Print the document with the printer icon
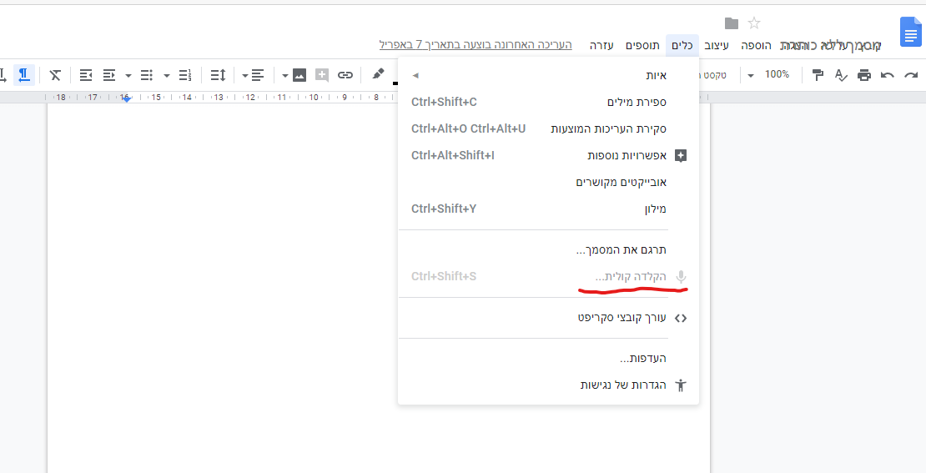926x473 pixels. [864, 75]
